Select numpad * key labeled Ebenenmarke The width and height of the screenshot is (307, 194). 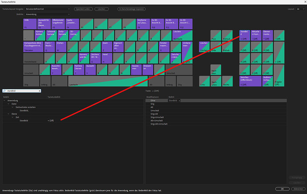pyautogui.click(x=267, y=36)
